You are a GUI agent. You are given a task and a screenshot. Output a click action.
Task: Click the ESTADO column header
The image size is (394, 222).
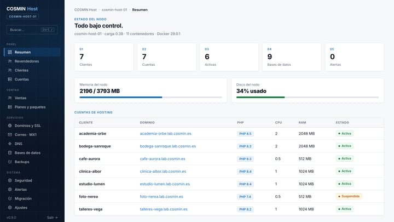click(x=342, y=123)
